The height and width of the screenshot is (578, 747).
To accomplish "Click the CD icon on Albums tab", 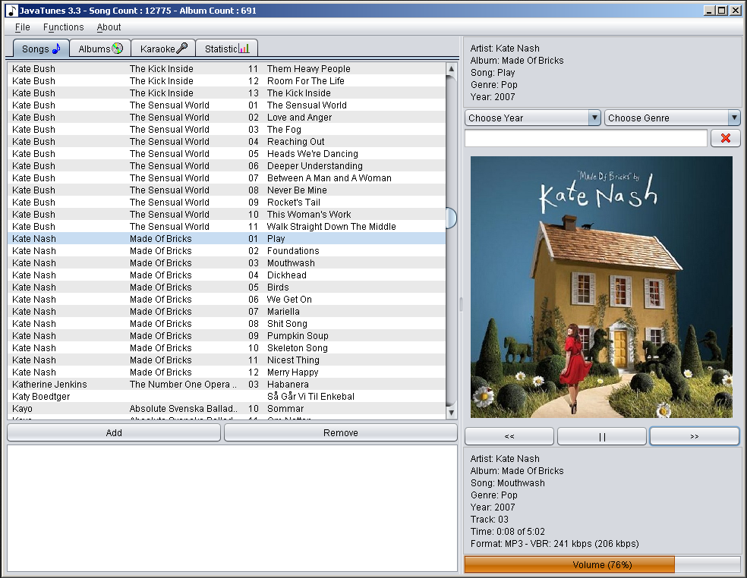I will tap(117, 48).
